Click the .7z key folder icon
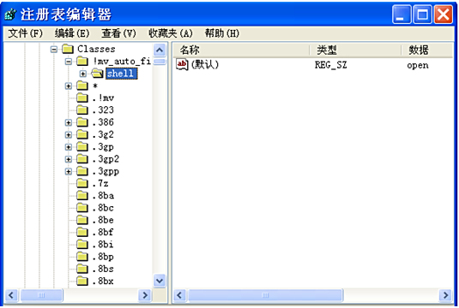Image resolution: width=459 pixels, height=308 pixels. (x=82, y=183)
